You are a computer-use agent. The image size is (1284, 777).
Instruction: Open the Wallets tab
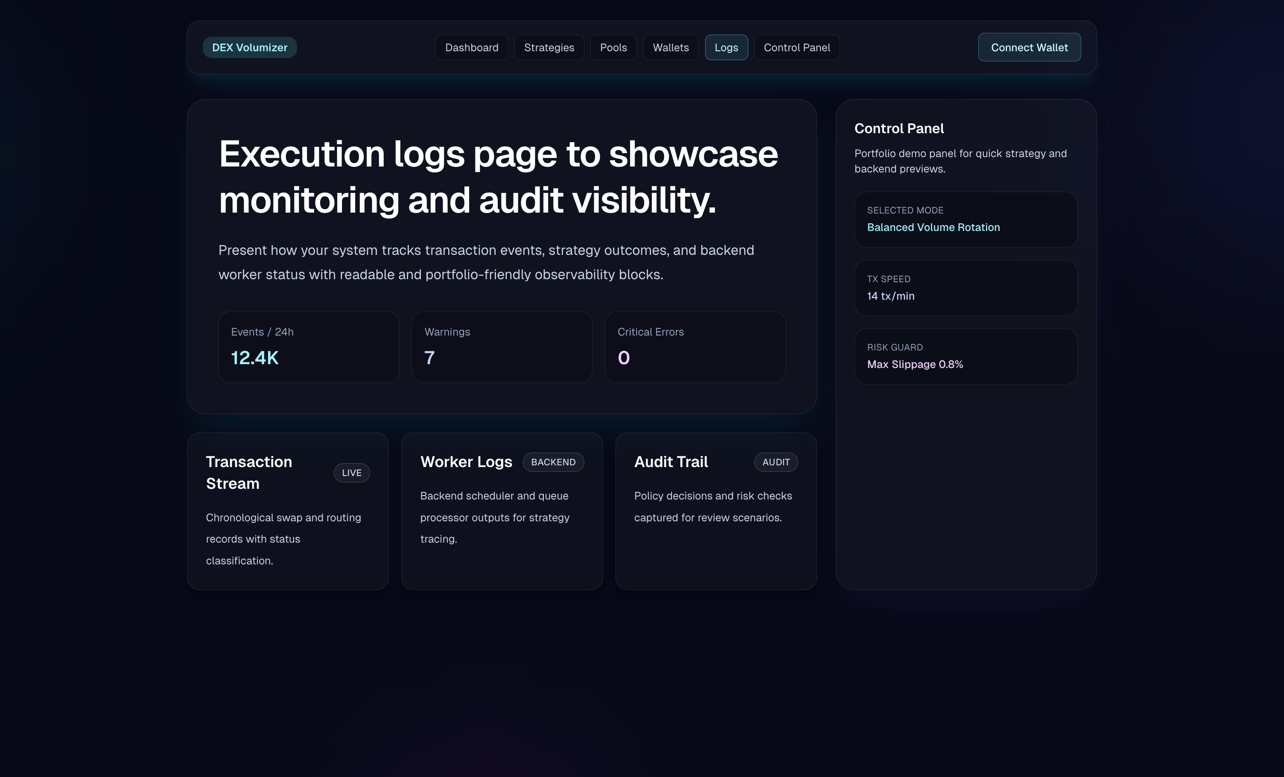point(671,47)
